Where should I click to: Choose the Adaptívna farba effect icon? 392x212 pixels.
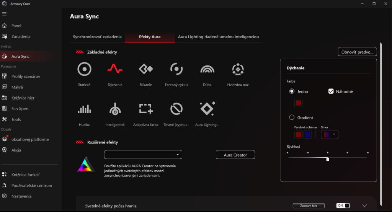pos(146,109)
